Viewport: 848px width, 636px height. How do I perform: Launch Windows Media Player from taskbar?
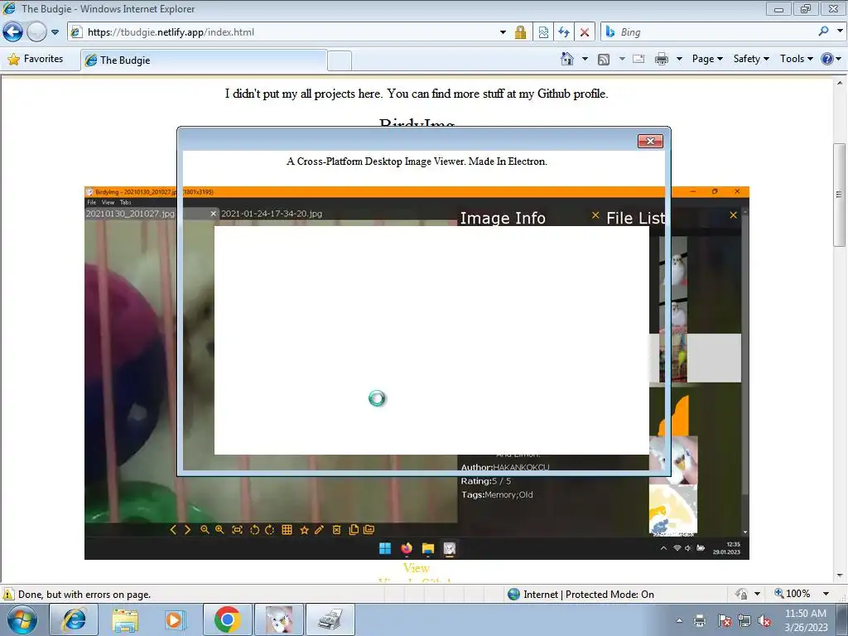point(176,619)
